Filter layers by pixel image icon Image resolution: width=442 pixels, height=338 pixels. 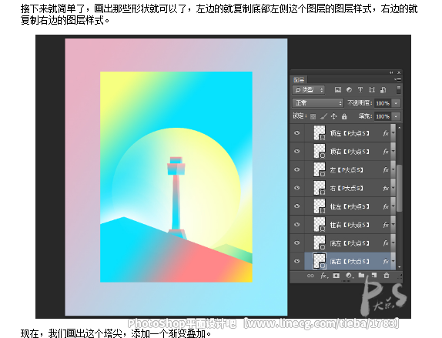338,89
